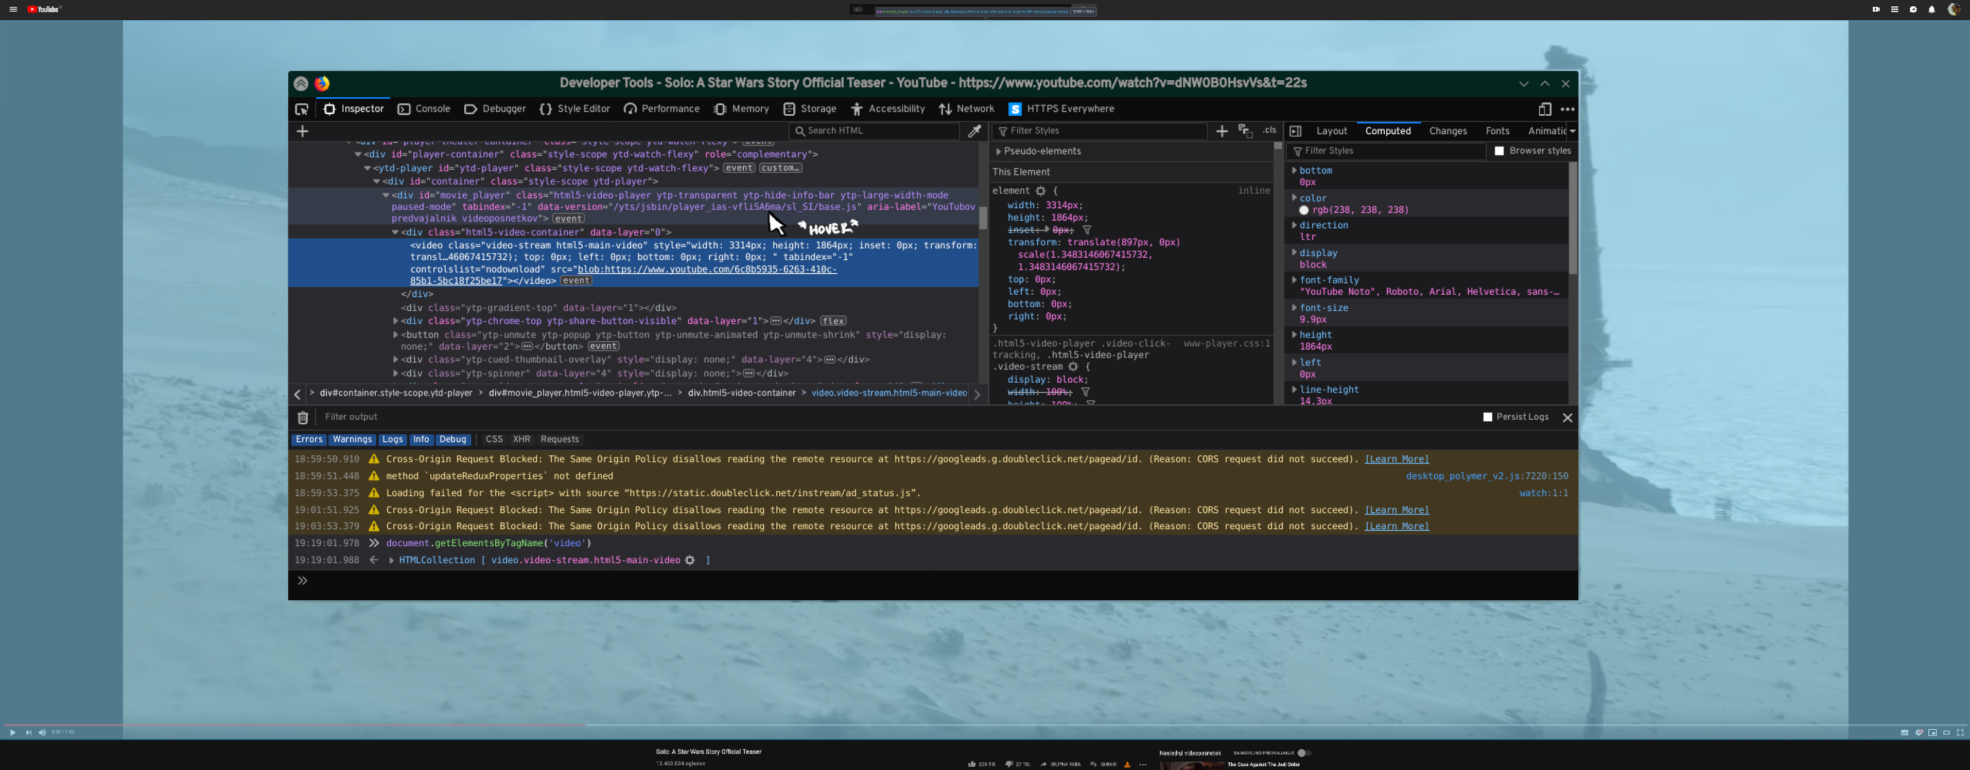Image resolution: width=1970 pixels, height=770 pixels.
Task: Click the eyedropper color picker icon
Action: [x=974, y=131]
